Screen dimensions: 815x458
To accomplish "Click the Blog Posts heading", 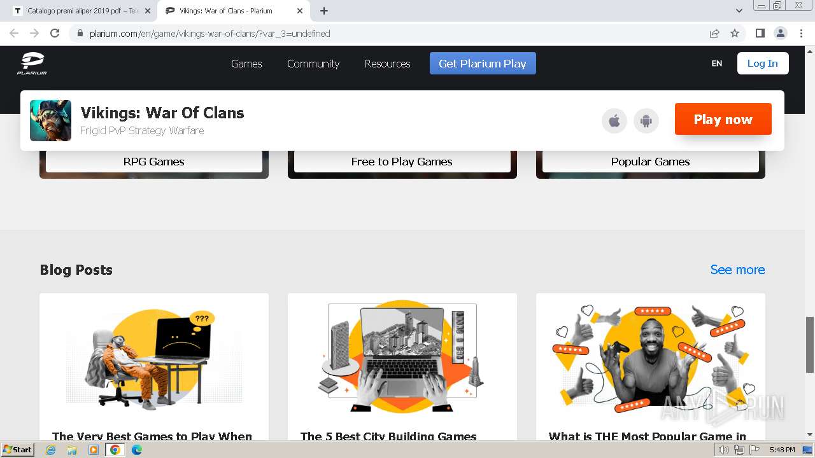I will tap(76, 270).
